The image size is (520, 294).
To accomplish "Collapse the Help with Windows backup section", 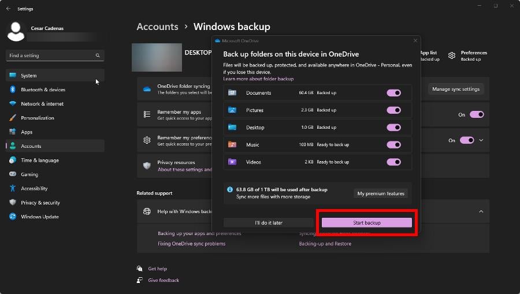I will (x=481, y=211).
